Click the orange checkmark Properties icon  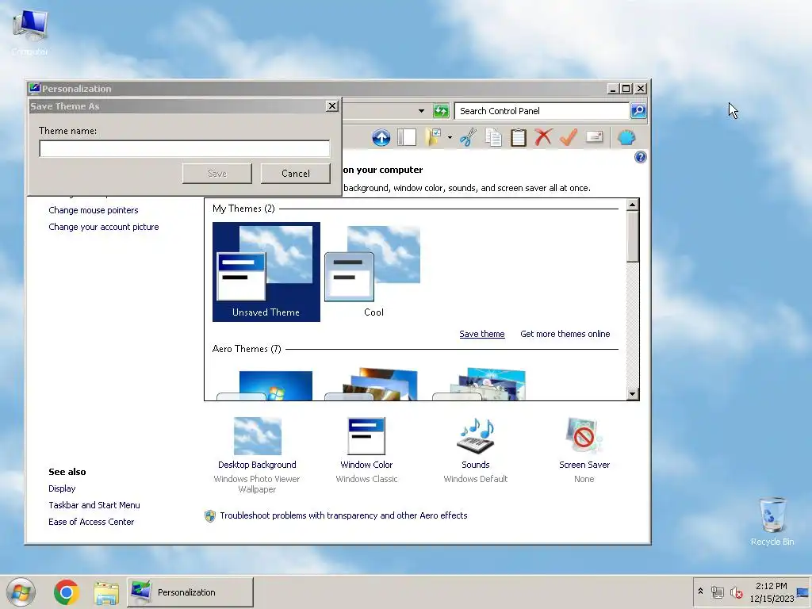pyautogui.click(x=569, y=138)
